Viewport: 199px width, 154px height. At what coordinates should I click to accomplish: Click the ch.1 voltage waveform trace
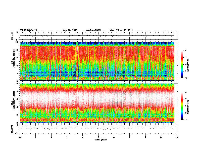97,36
